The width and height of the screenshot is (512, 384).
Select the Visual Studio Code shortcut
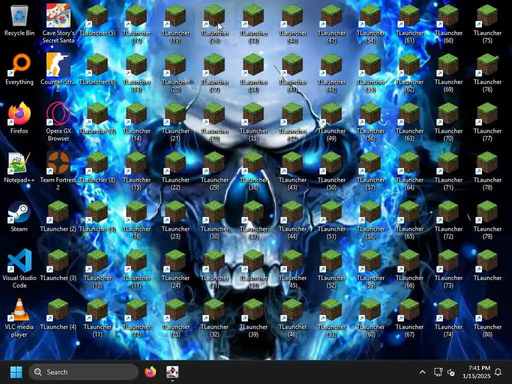point(19,268)
